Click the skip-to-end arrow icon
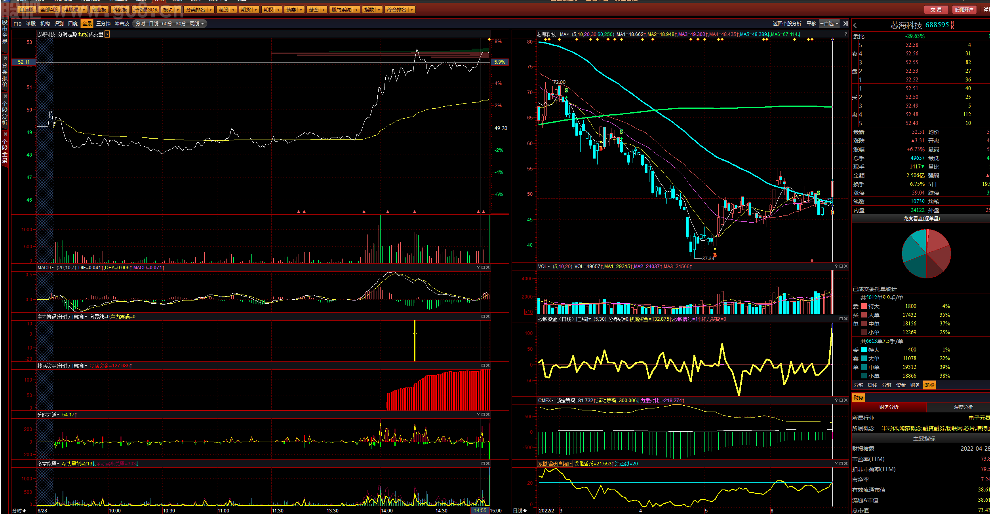Screen dimensions: 990x514 (x=846, y=24)
